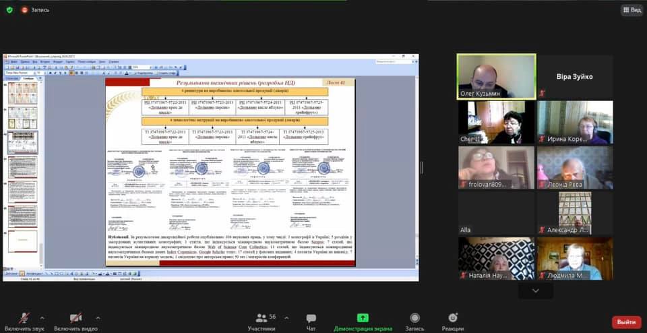The width and height of the screenshot is (647, 333).
Task: Open the Реакции reactions menu
Action: [453, 322]
